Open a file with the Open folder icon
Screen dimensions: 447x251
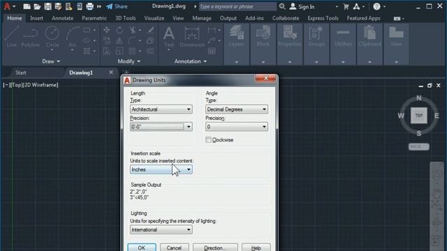(x=37, y=6)
